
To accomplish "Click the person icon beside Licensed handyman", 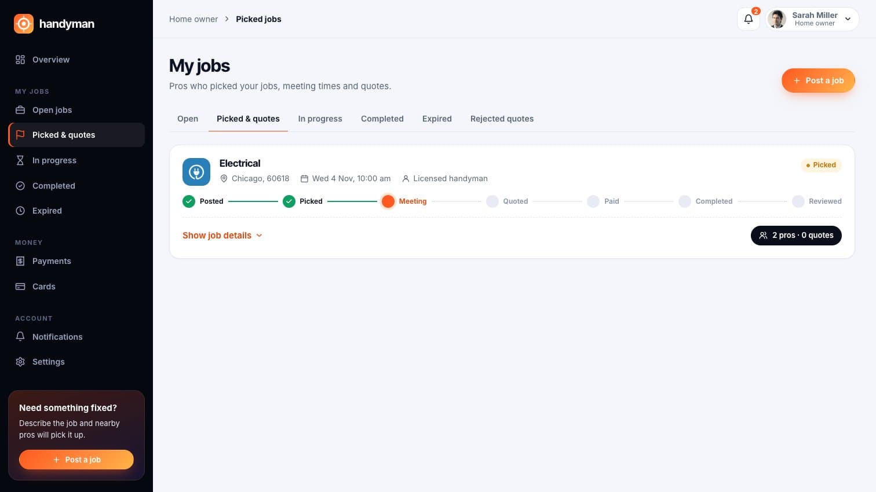I will point(406,179).
